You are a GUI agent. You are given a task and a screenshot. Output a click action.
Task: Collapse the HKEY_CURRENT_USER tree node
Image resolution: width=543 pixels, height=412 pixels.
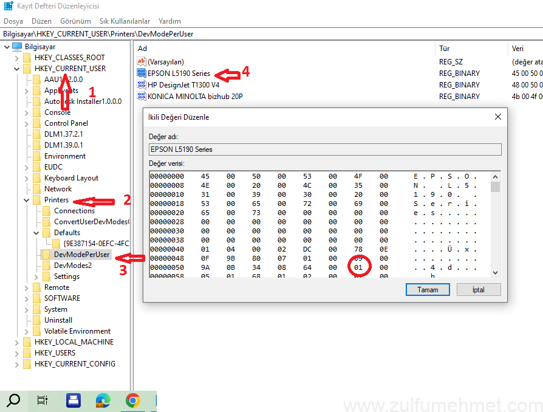[x=16, y=69]
